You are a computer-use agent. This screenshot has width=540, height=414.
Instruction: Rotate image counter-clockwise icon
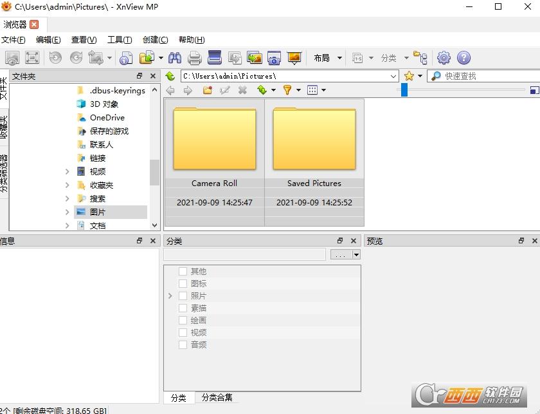tap(55, 57)
